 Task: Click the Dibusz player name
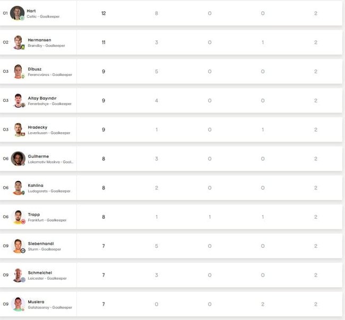[x=34, y=69]
